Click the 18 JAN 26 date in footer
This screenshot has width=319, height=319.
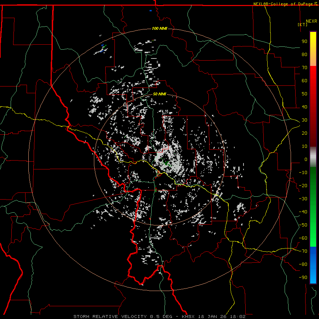pyautogui.click(x=212, y=317)
